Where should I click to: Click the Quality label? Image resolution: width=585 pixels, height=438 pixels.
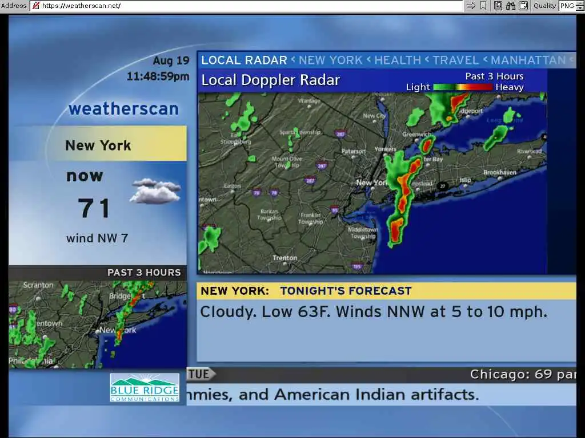[x=544, y=6]
